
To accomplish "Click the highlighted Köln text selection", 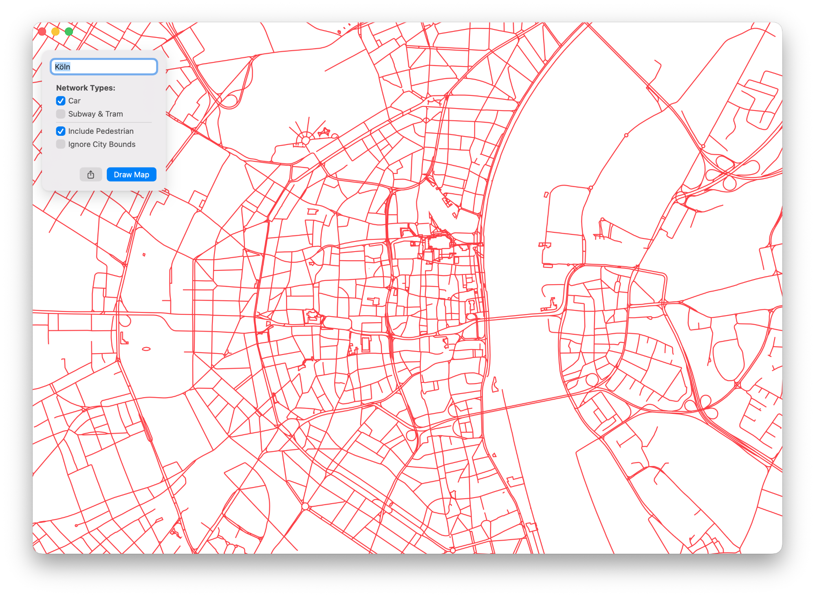I will (x=63, y=67).
